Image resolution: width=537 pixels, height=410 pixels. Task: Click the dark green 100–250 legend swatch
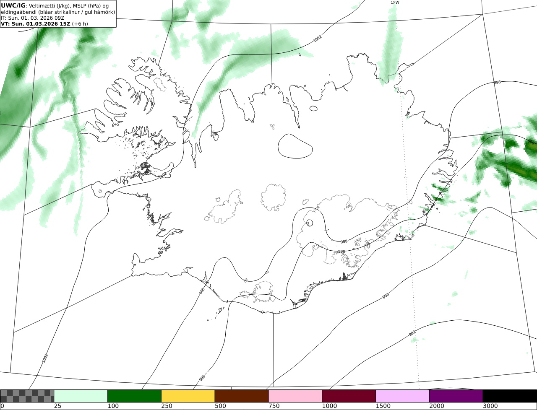point(135,396)
